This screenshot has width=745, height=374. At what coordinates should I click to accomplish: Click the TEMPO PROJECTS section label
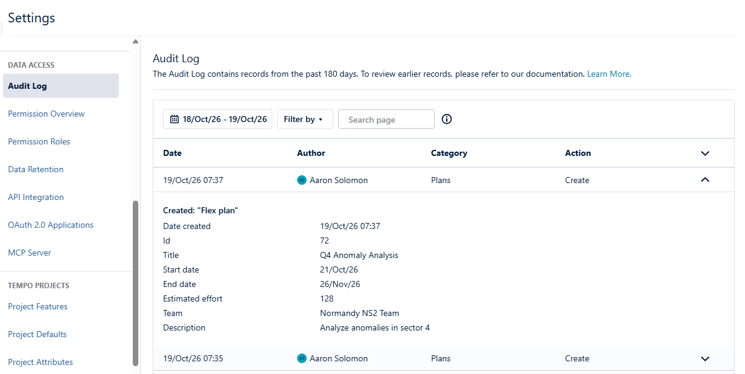(x=39, y=285)
